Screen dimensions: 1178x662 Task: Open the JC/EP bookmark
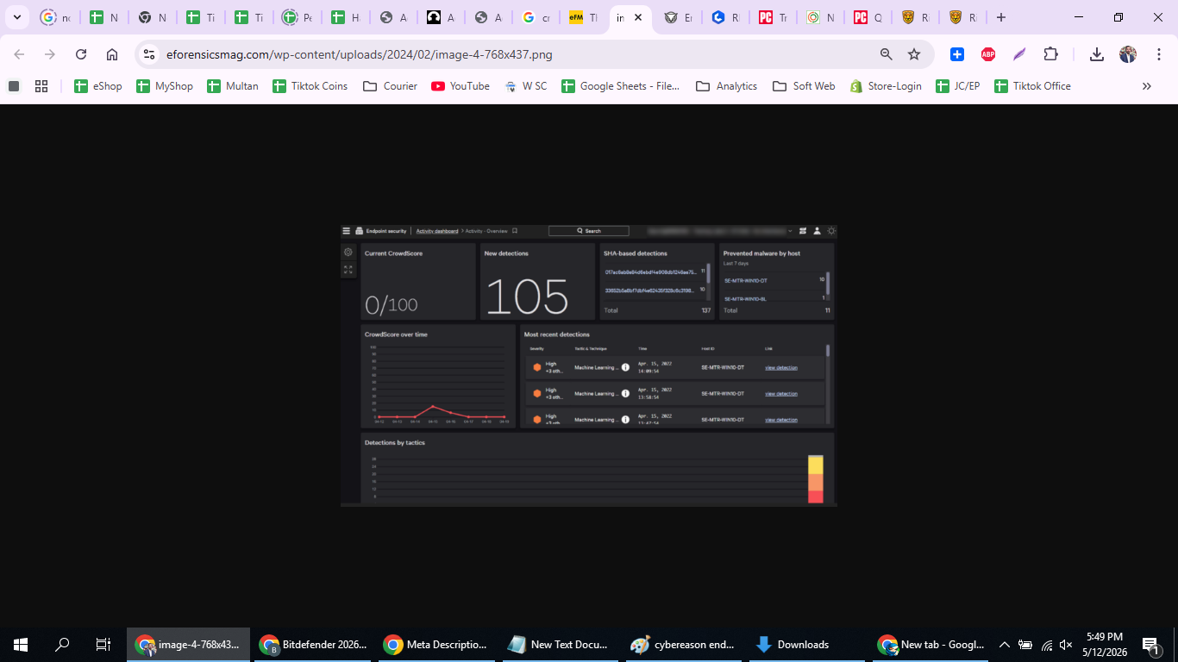click(x=958, y=86)
